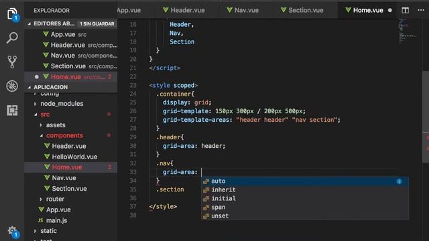Click the editor minimap
This screenshot has height=241, width=429.
[407, 31]
